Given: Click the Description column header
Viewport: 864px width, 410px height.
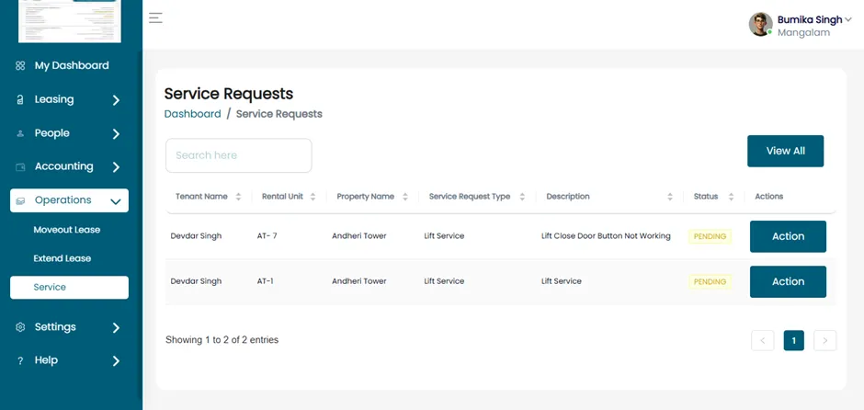Looking at the screenshot, I should pos(567,197).
